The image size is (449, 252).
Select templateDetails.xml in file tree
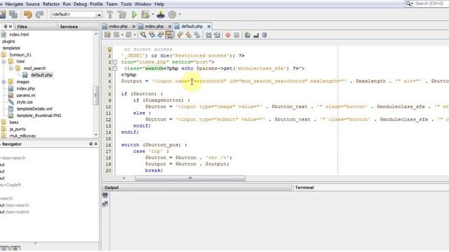click(34, 109)
